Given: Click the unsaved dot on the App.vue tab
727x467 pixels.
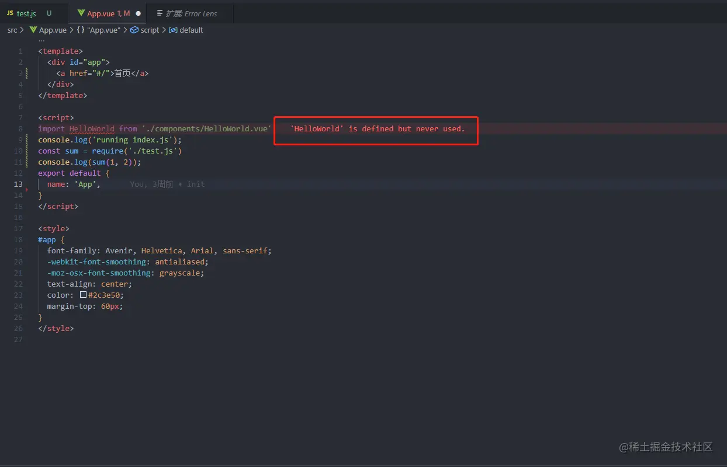Looking at the screenshot, I should pyautogui.click(x=139, y=13).
